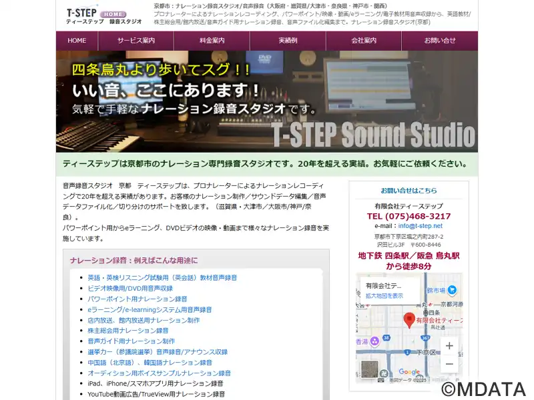Click the blue shopping cart marker on the map

pos(452,290)
